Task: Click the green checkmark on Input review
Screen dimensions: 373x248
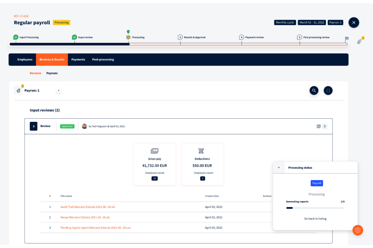Action: pyautogui.click(x=74, y=37)
